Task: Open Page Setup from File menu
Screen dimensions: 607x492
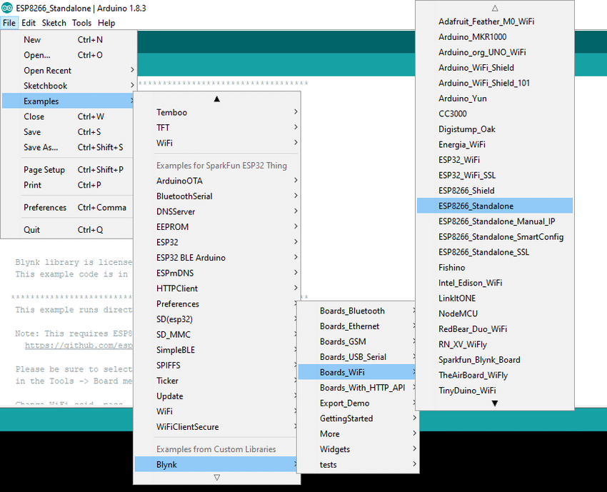Action: click(68, 169)
